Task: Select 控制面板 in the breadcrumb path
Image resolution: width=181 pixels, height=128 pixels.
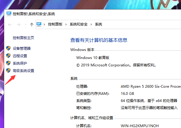Action: point(55,24)
